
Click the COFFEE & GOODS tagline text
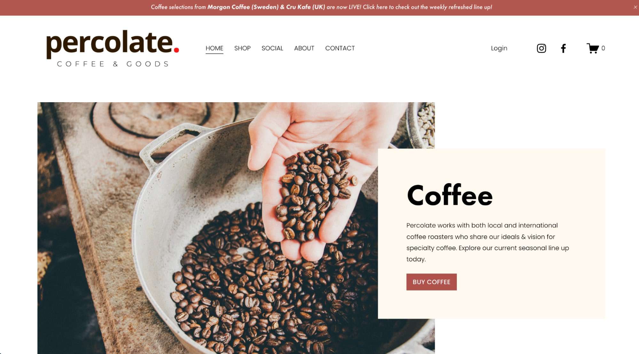(x=113, y=64)
